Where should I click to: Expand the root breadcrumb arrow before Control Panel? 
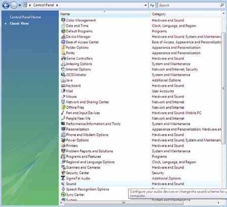click(x=30, y=5)
